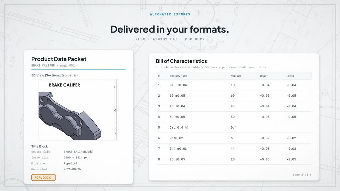Click upper tolerance '+0.02' in row 6

point(265,138)
